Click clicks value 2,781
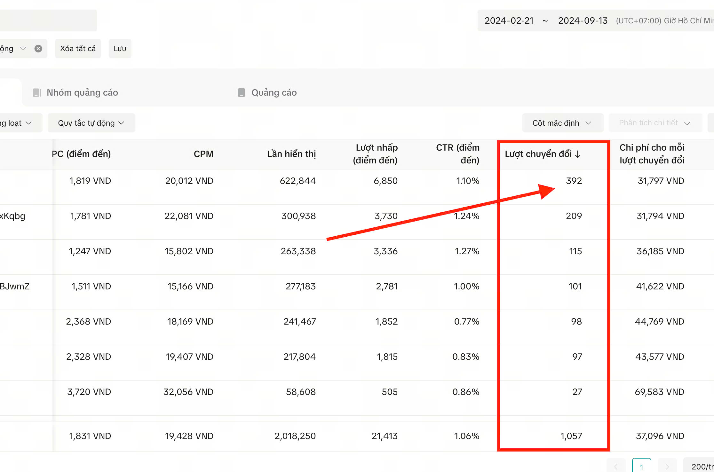The width and height of the screenshot is (714, 472). click(x=387, y=287)
